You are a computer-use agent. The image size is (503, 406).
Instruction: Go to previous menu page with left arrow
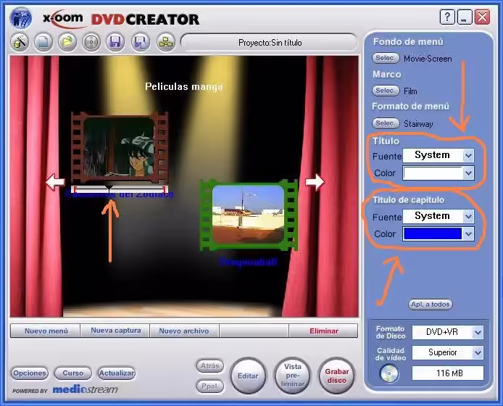(55, 182)
